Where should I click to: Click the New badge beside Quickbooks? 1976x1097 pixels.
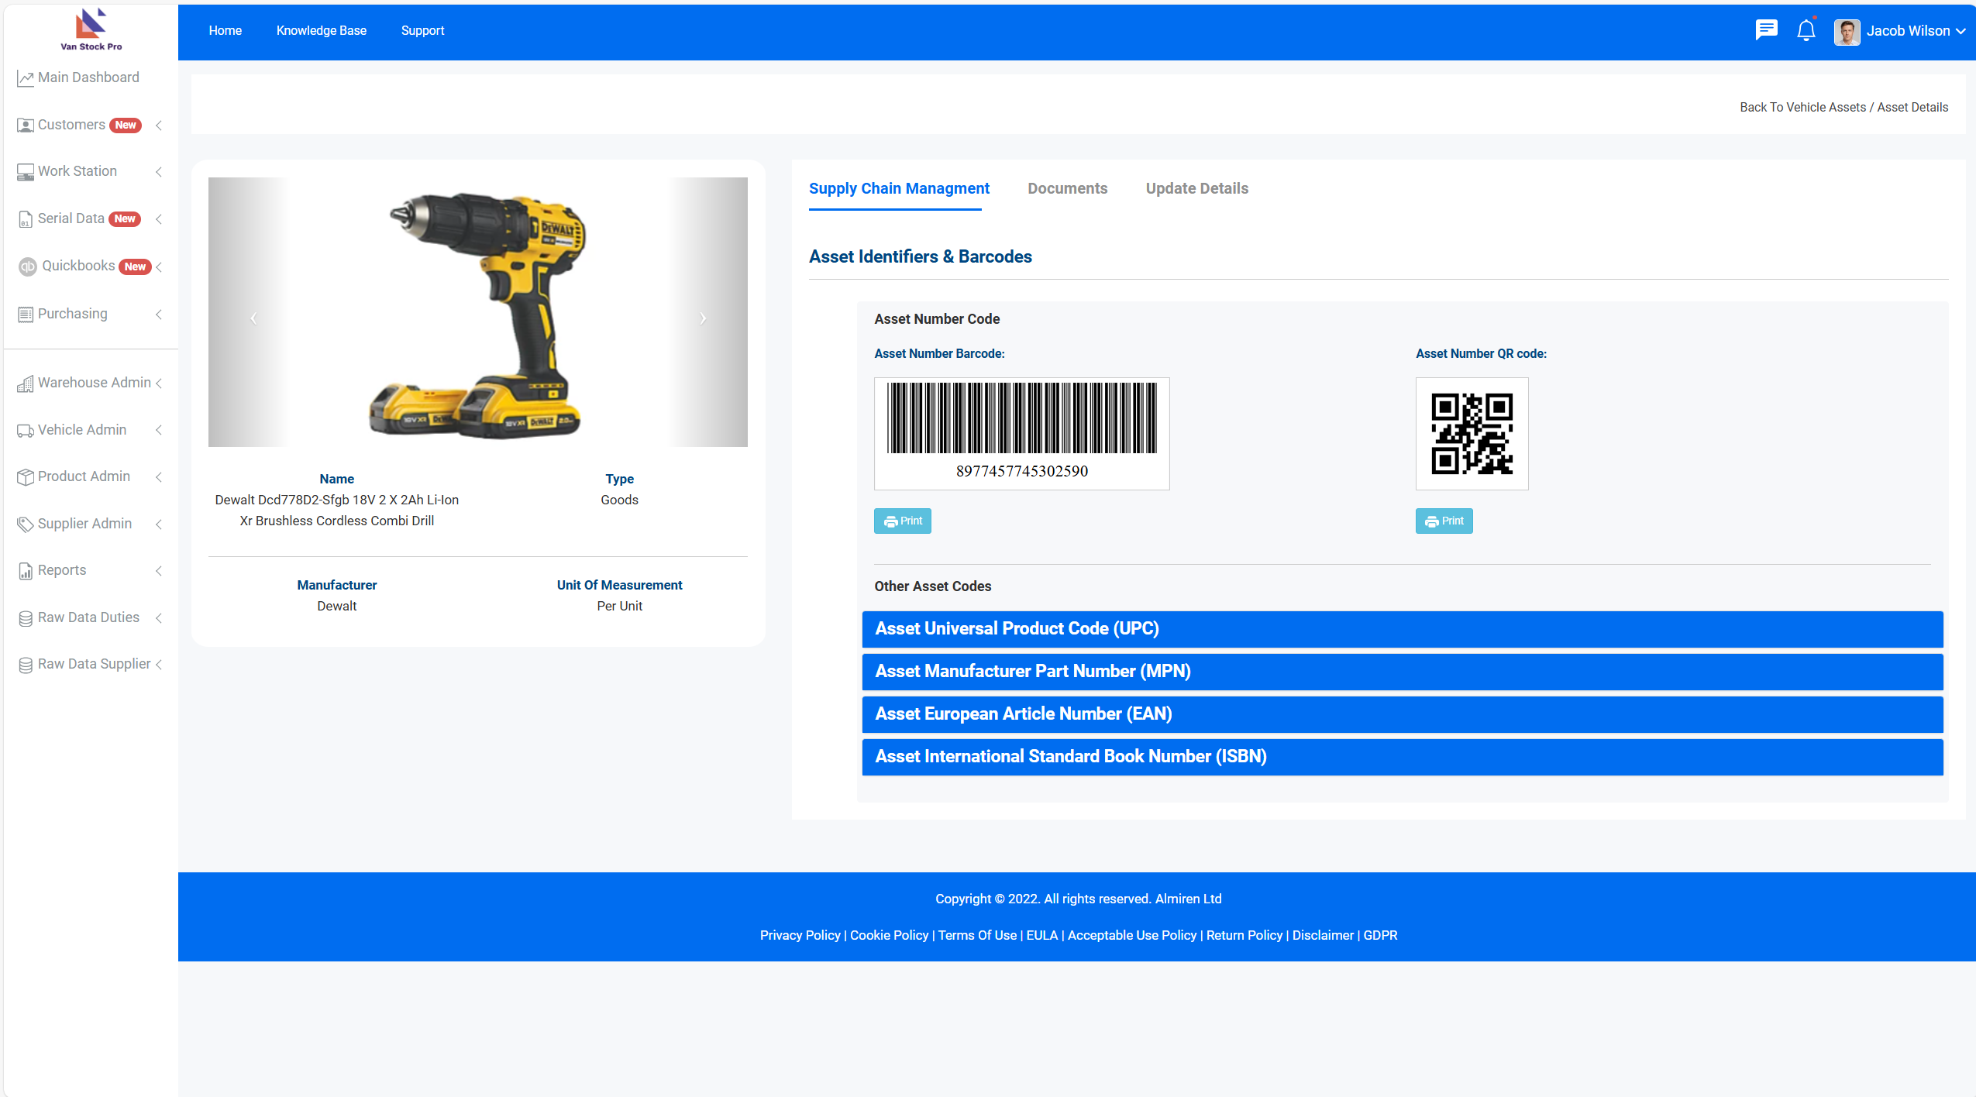[135, 267]
